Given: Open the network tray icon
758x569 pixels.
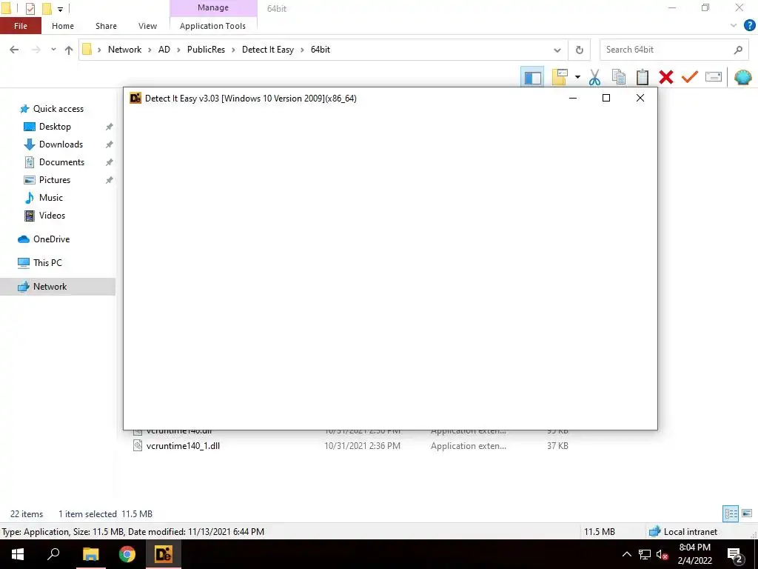Looking at the screenshot, I should pyautogui.click(x=645, y=554).
